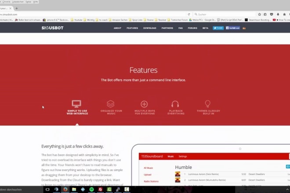Open the About nav item

click(x=117, y=28)
